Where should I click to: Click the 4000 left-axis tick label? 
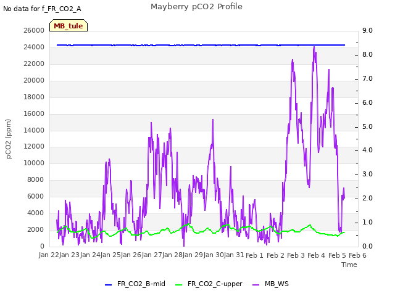coord(36,213)
